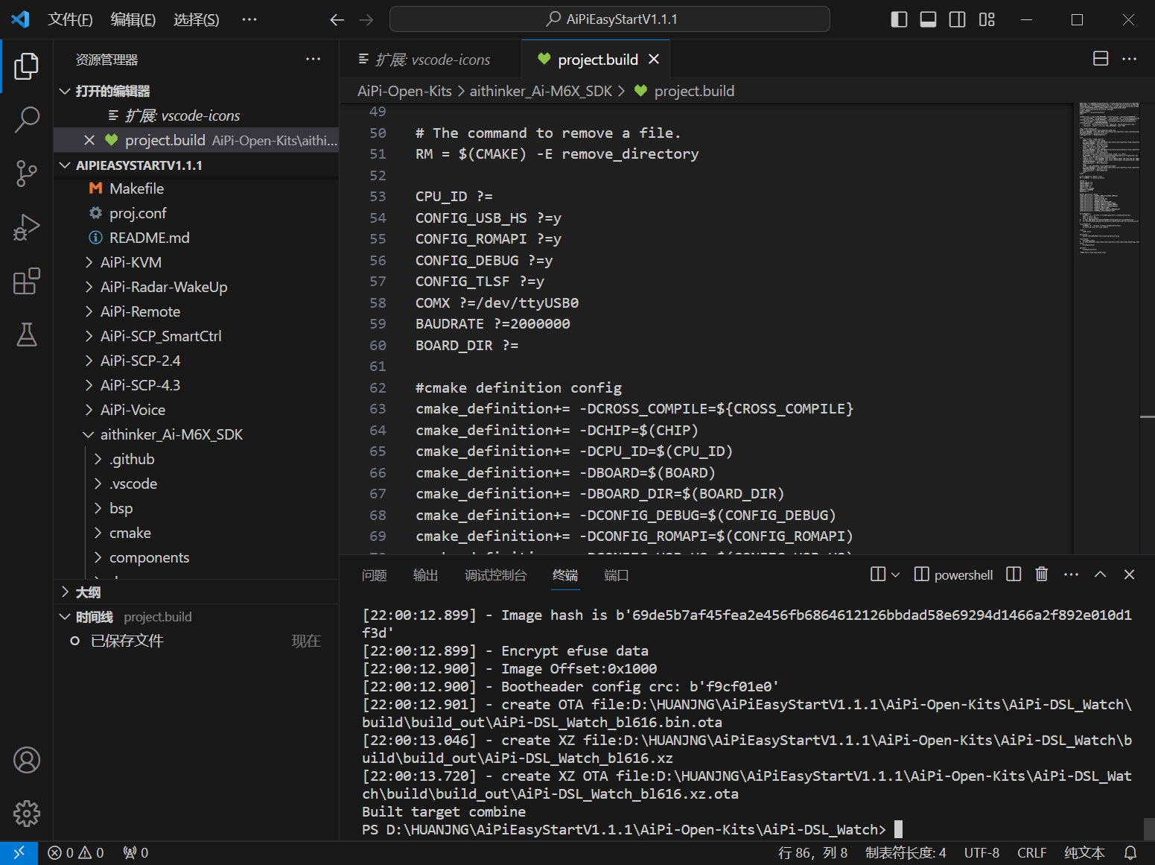The height and width of the screenshot is (865, 1155).
Task: Click the AiPiEasyStartV1.1.1 command center search
Action: (x=609, y=19)
